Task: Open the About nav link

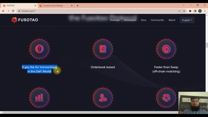Action: click(x=172, y=20)
